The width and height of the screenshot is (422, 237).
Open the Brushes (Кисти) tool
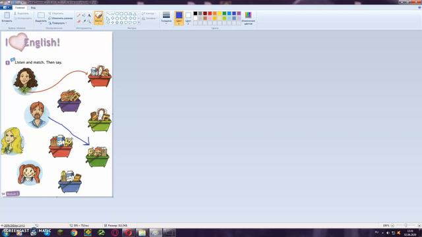coord(98,18)
